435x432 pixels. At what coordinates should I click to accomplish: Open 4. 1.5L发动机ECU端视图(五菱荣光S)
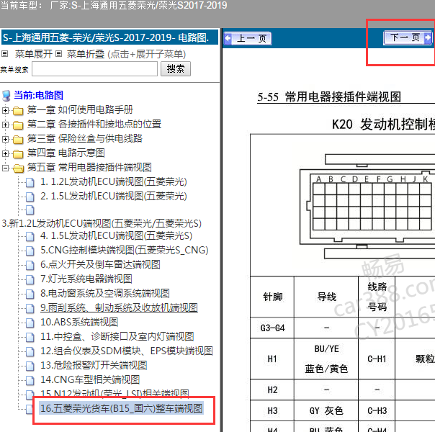click(117, 236)
